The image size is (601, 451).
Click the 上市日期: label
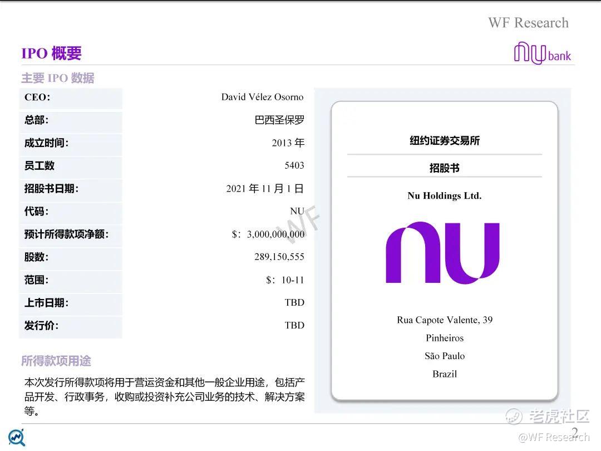pos(46,302)
